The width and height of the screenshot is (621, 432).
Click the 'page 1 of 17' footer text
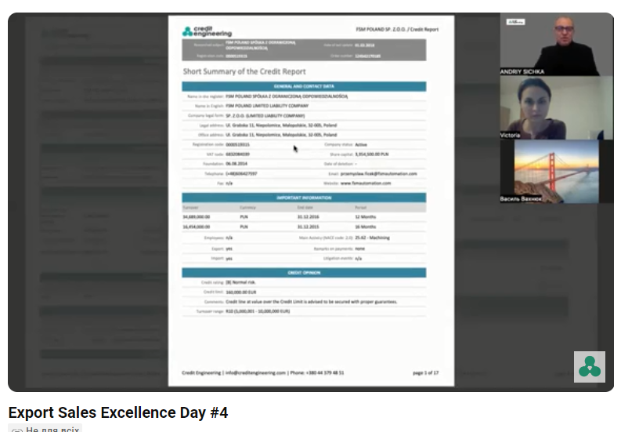tap(425, 373)
